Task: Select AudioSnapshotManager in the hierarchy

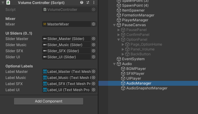Action: point(147,88)
